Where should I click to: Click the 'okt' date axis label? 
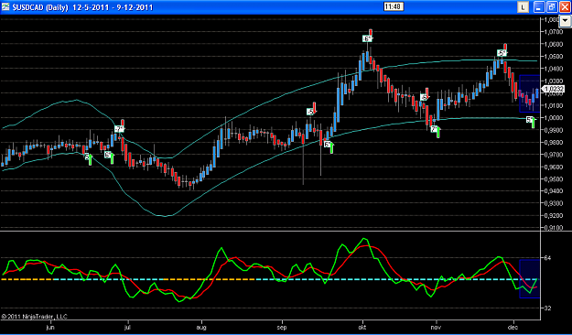(362, 327)
